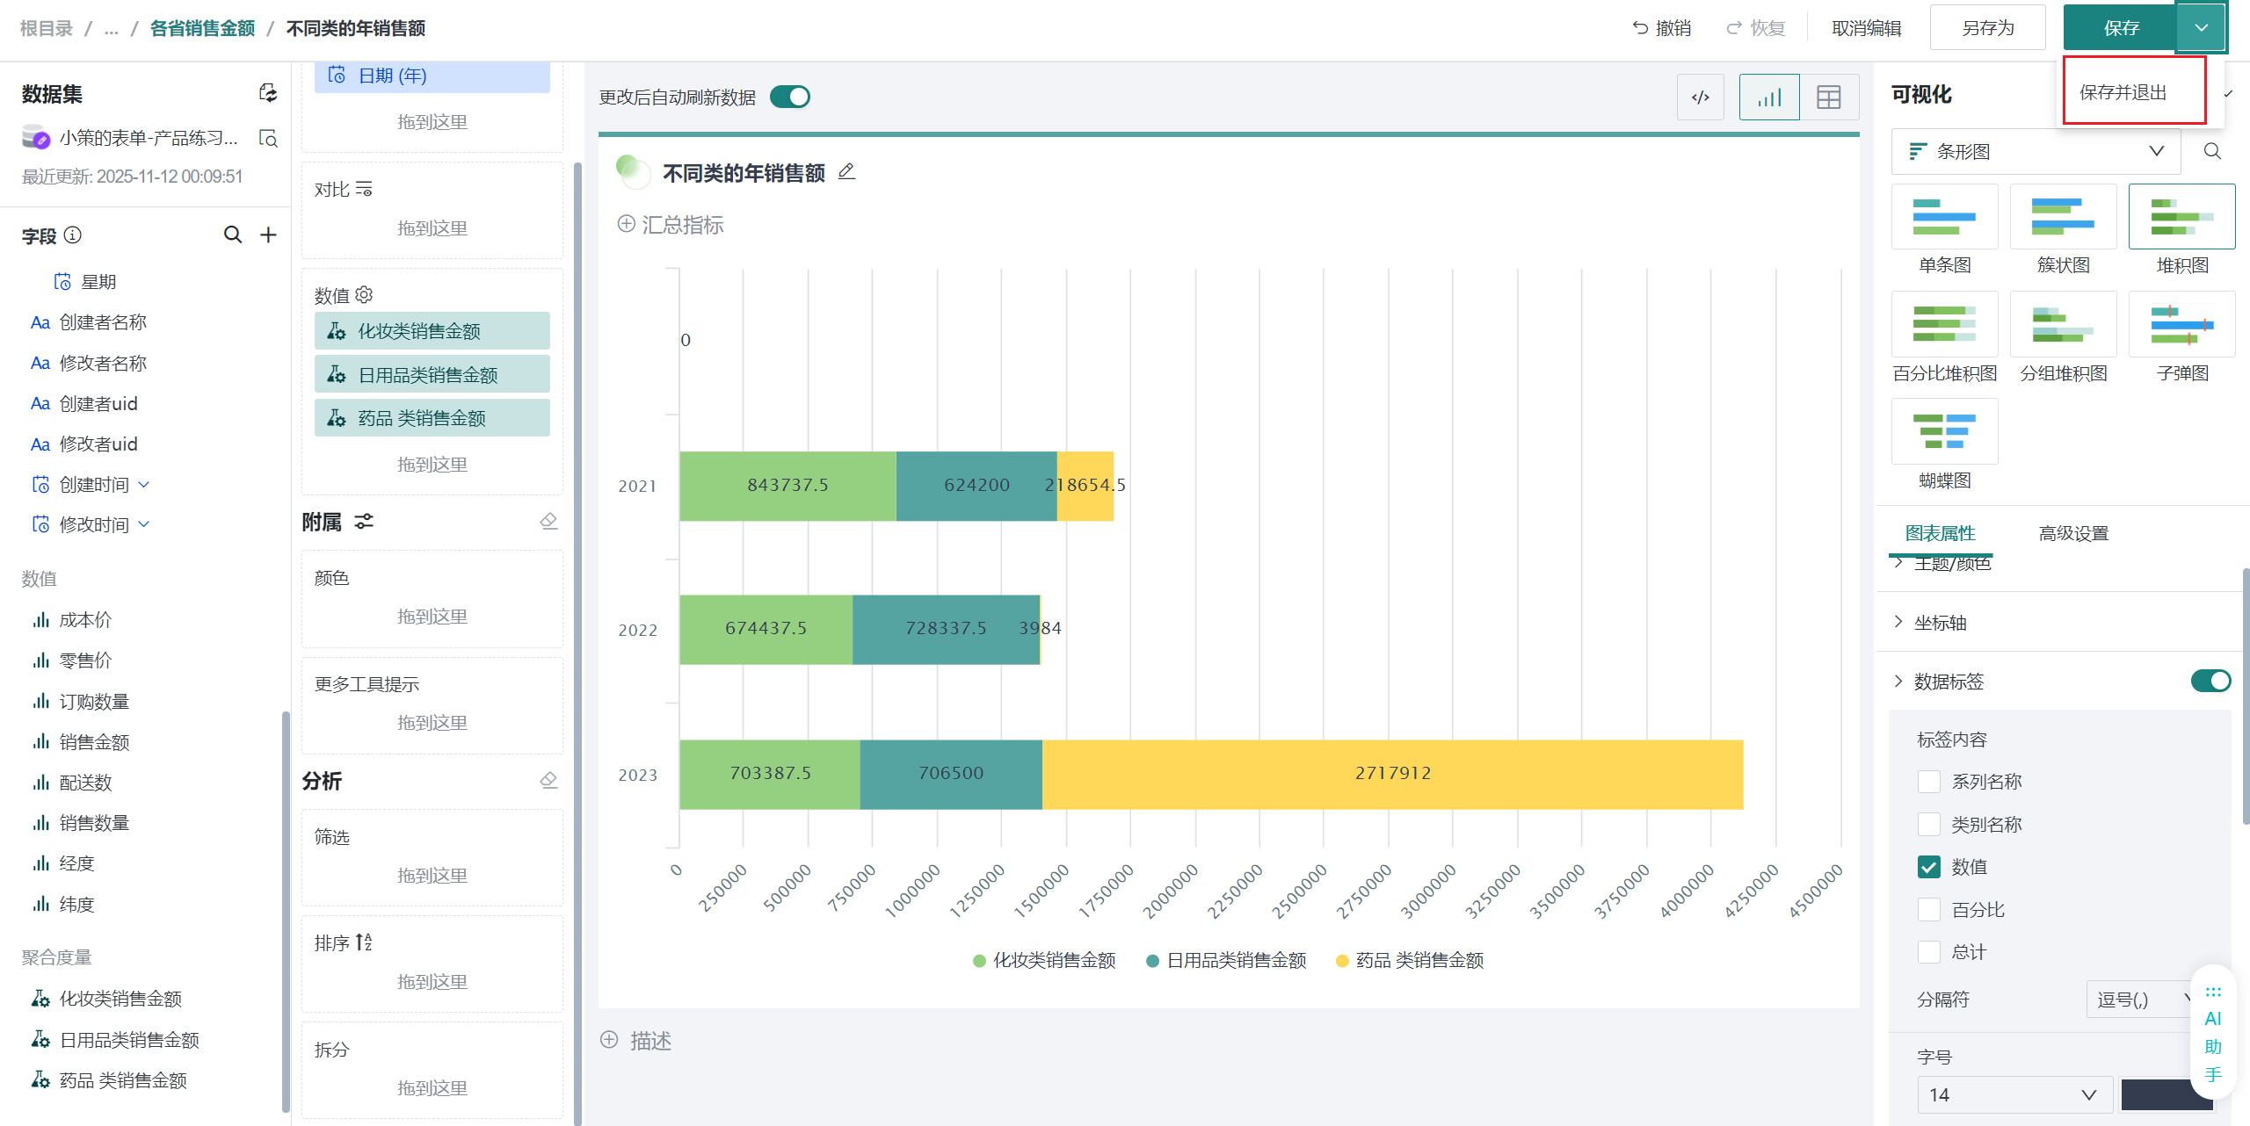This screenshot has height=1126, width=2250.
Task: Add a new field with plus icon
Action: 269,235
